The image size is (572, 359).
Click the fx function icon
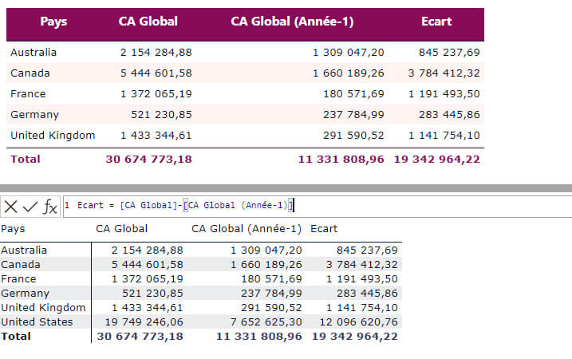point(49,207)
